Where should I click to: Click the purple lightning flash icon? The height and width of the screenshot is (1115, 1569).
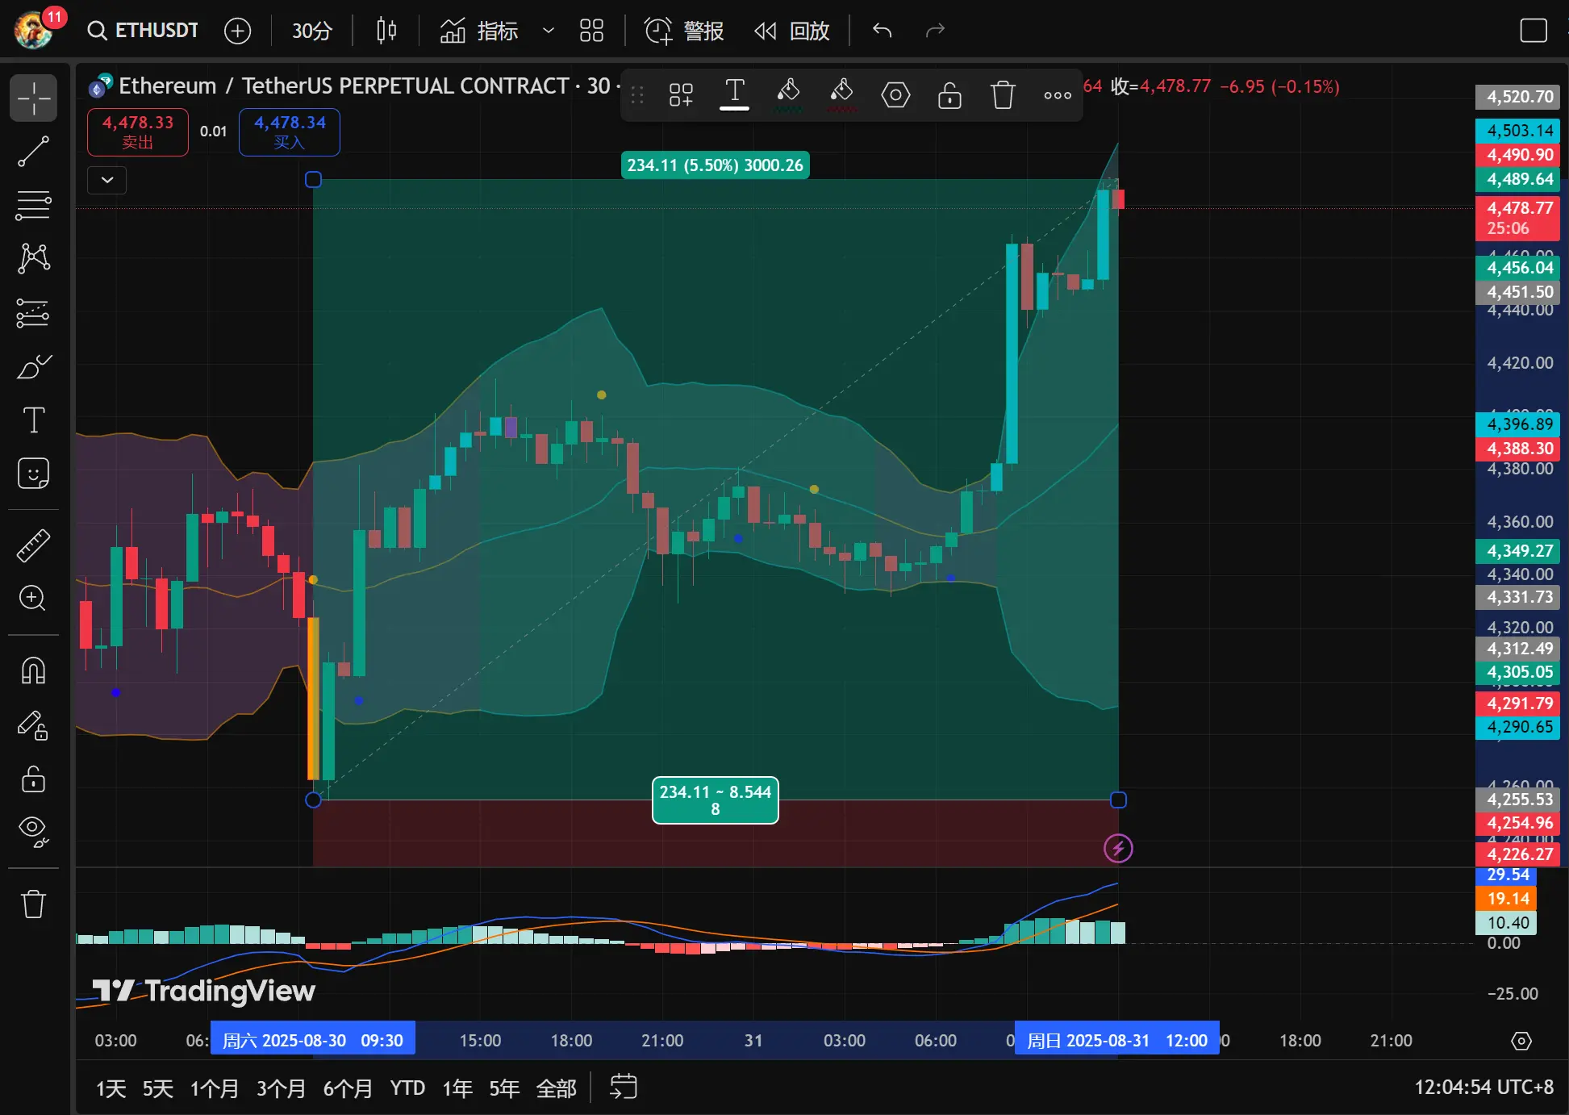pyautogui.click(x=1118, y=848)
